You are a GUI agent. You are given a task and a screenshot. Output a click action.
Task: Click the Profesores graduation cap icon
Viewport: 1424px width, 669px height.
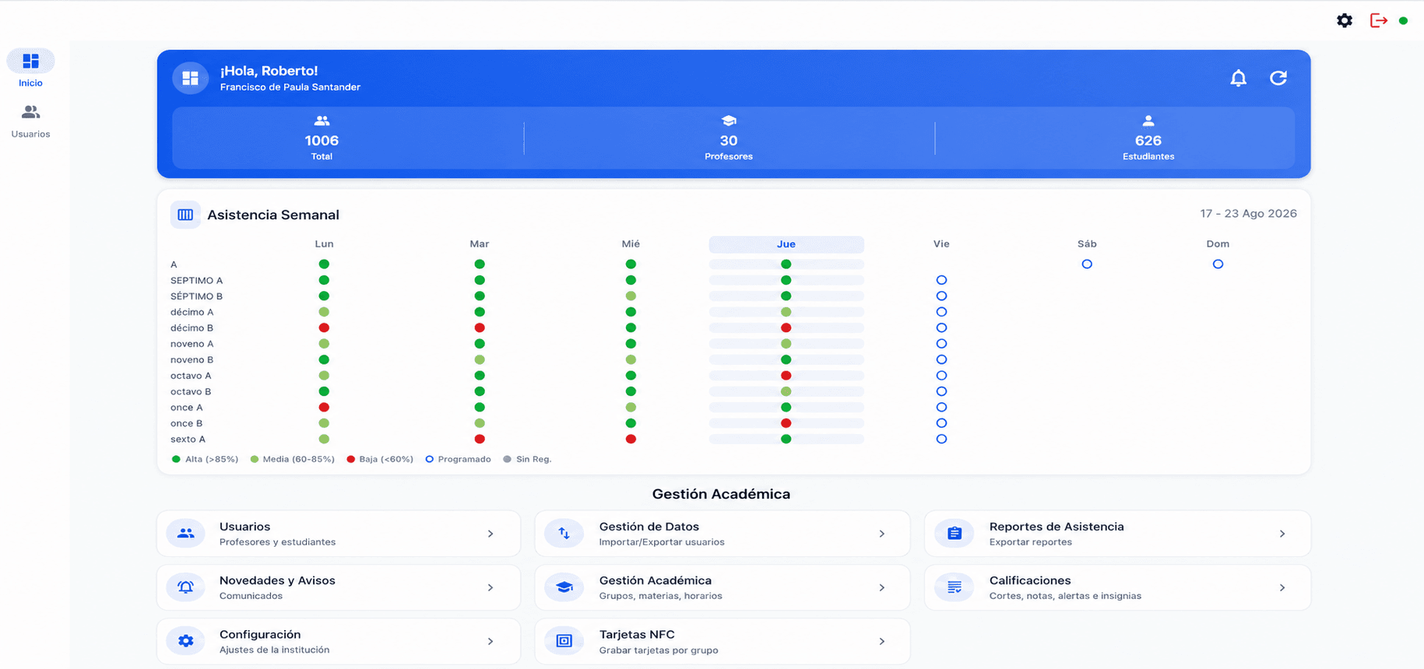tap(729, 121)
